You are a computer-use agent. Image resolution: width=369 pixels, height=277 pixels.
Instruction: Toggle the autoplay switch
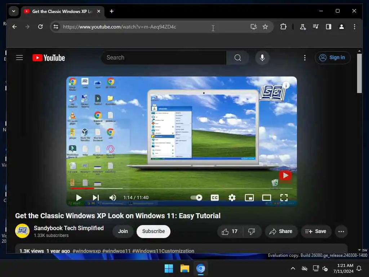coord(196,197)
